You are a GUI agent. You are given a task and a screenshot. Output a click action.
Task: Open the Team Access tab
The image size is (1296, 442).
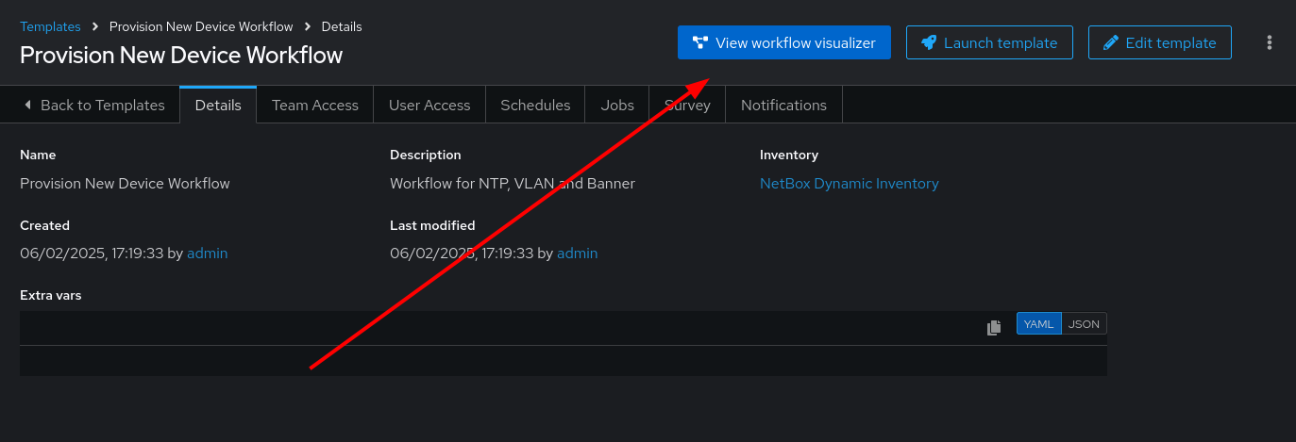point(315,105)
